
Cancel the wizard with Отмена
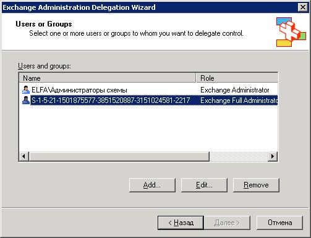tap(279, 223)
